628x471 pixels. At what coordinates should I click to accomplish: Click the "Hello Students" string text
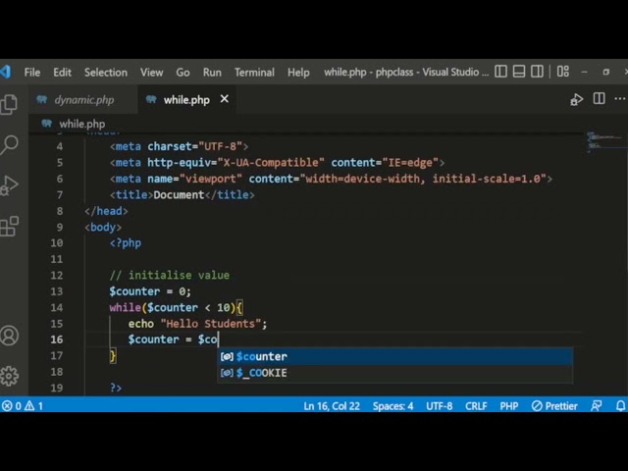(211, 324)
